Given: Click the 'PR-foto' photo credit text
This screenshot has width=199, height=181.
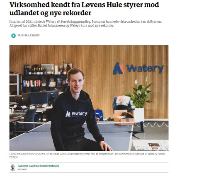Looking at the screenshot, I should pyautogui.click(x=13, y=157).
